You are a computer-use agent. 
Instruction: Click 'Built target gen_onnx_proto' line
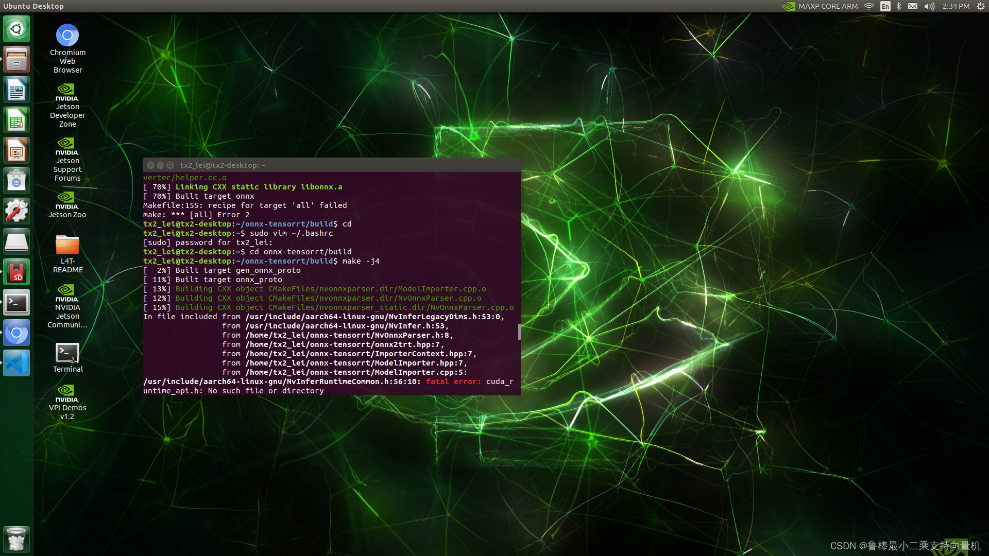coord(222,270)
